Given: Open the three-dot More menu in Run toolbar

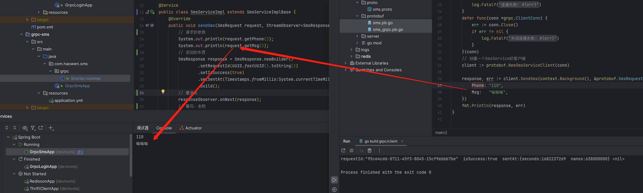Looking at the screenshot, I should 380,150.
